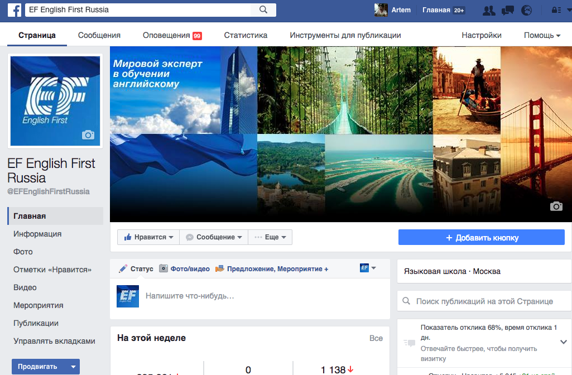The height and width of the screenshot is (375, 572).
Task: Click the search magnifier button
Action: [263, 10]
